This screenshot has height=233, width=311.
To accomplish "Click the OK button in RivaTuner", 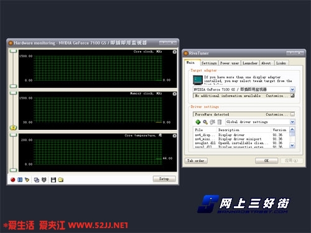I will coord(266,161).
